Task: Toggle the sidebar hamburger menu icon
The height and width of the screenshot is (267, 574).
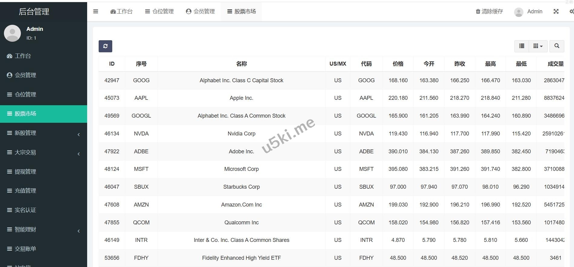Action: click(96, 11)
